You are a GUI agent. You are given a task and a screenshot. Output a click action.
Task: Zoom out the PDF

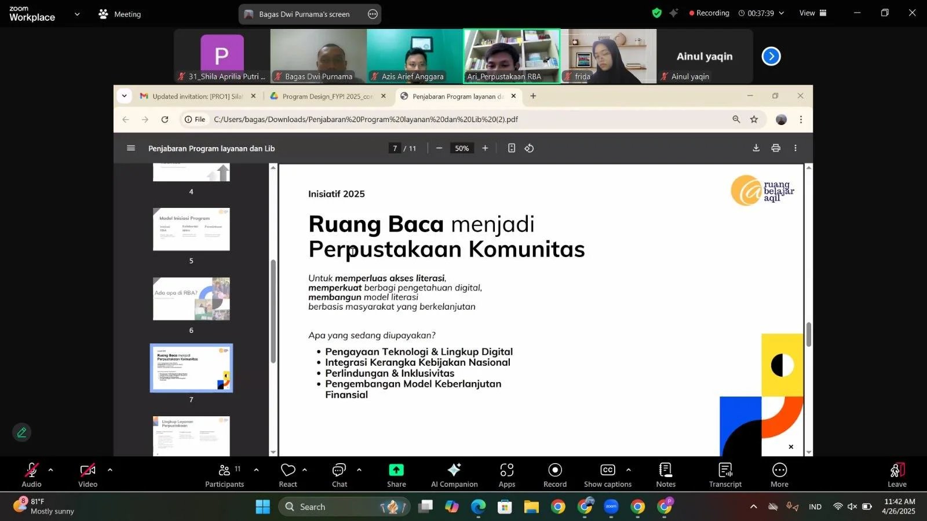439,148
